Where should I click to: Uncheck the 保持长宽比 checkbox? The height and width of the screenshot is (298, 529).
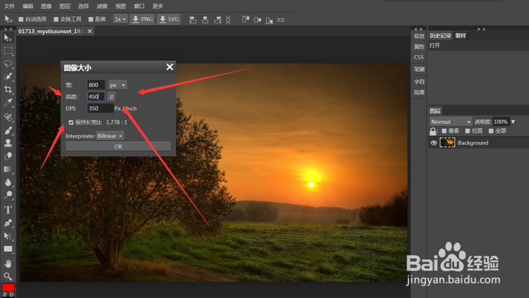click(x=71, y=122)
